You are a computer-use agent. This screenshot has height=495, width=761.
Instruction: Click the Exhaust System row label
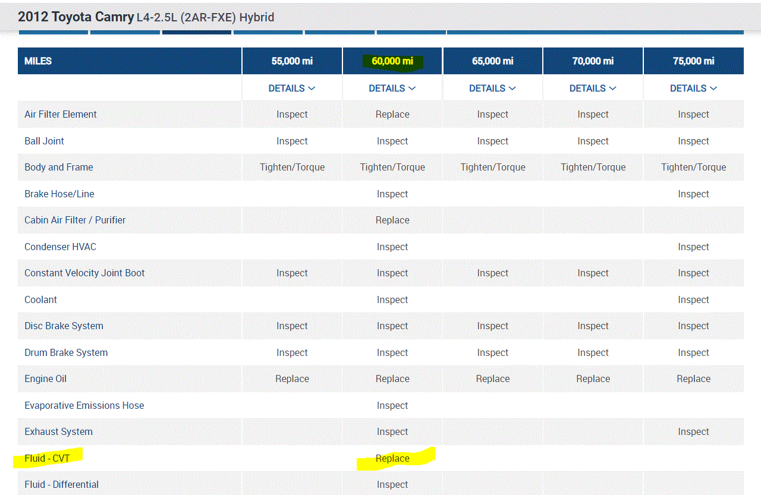pos(58,431)
